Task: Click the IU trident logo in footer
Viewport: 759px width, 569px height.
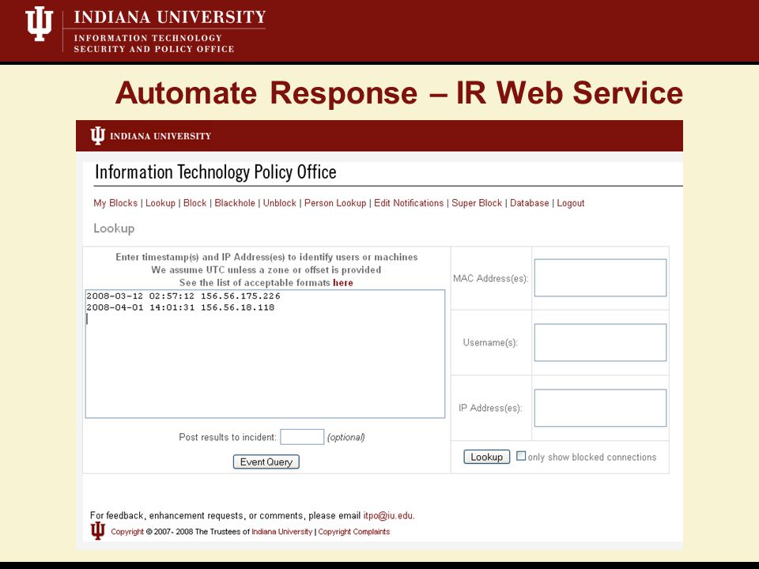Action: (98, 531)
